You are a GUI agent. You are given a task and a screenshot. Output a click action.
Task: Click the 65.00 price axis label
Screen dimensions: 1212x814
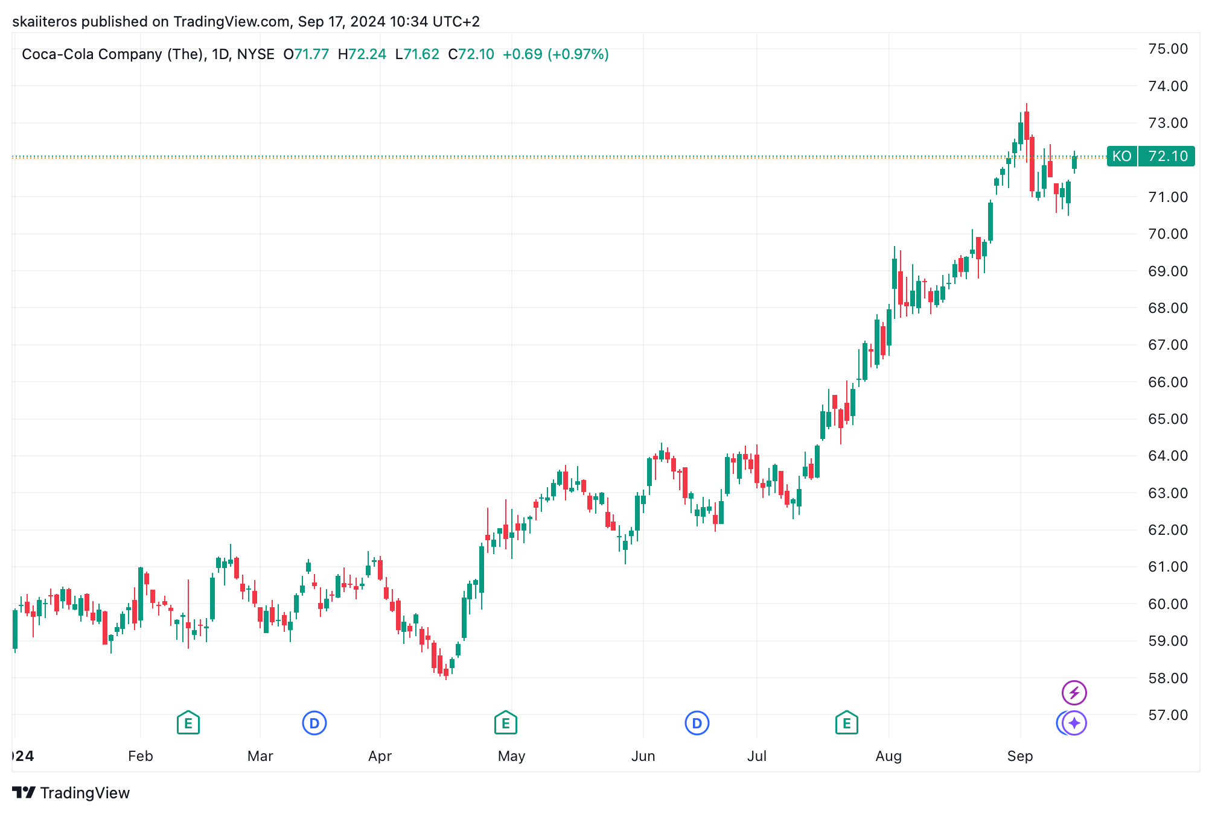point(1168,419)
